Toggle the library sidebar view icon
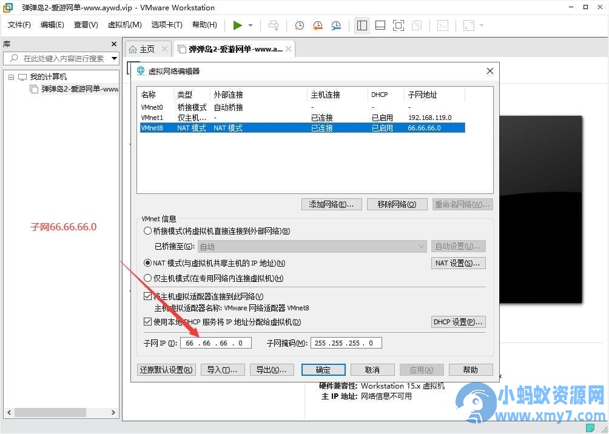The width and height of the screenshot is (609, 434). [362, 25]
